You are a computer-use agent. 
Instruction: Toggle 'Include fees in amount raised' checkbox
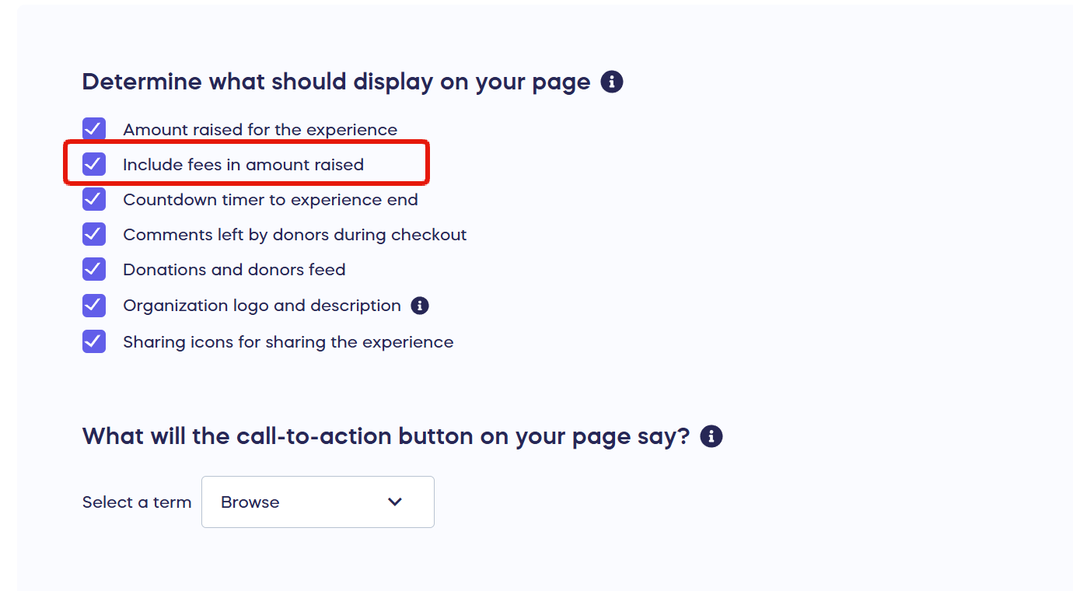pyautogui.click(x=94, y=164)
